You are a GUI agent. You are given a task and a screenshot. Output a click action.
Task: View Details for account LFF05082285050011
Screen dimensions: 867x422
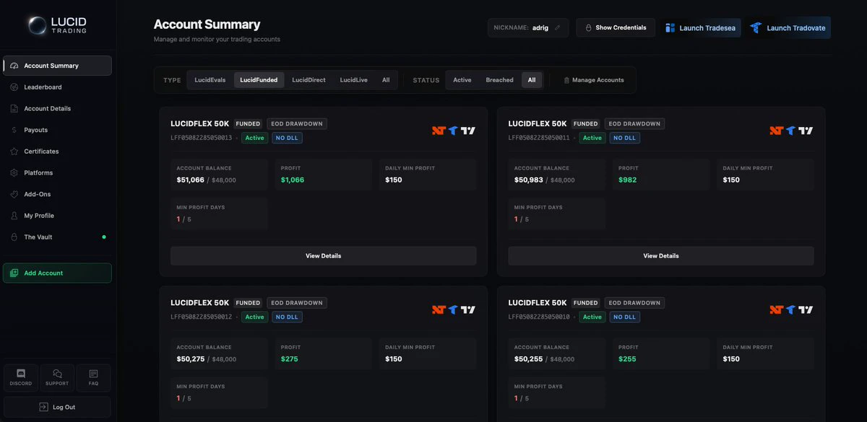661,256
